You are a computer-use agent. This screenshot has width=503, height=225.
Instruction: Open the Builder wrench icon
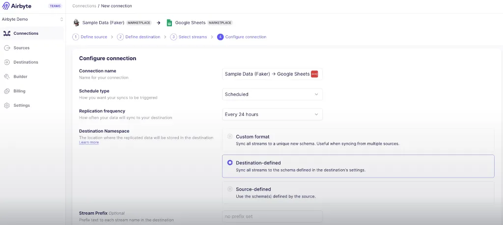click(x=7, y=76)
